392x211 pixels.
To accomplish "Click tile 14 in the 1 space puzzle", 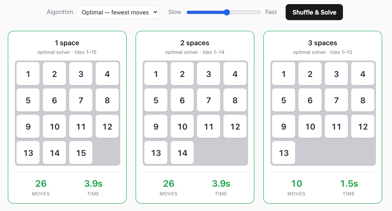I will (54, 153).
